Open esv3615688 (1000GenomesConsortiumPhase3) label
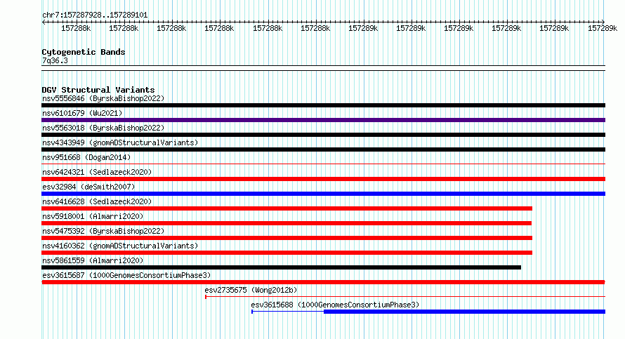This screenshot has height=339, width=625. coord(335,305)
